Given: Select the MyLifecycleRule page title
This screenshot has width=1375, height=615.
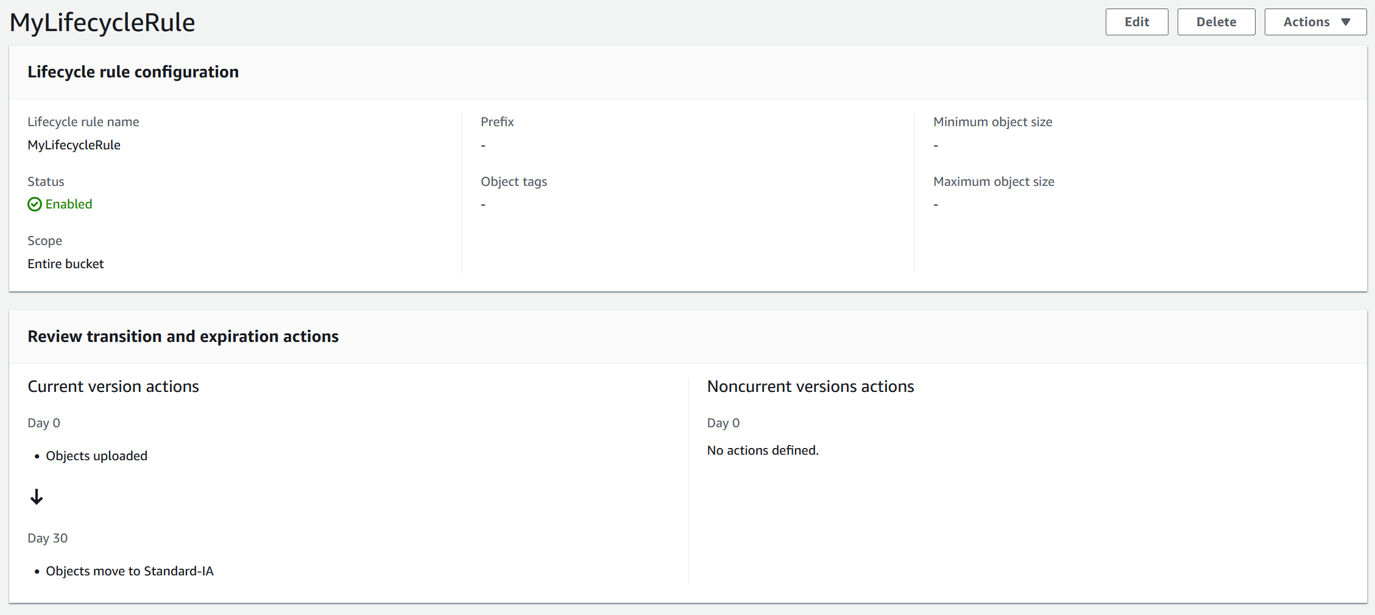Looking at the screenshot, I should 102,22.
